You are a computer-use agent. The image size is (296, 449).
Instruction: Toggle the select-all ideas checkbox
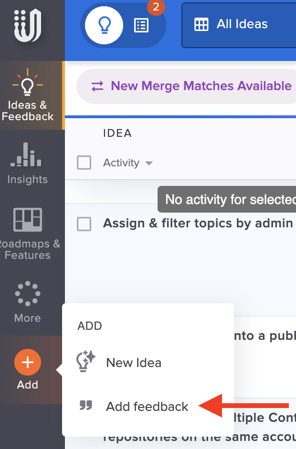[84, 163]
